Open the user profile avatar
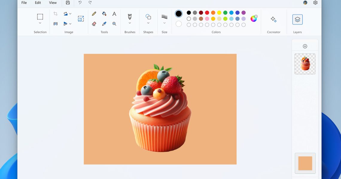This screenshot has height=179, width=341. coord(305,3)
